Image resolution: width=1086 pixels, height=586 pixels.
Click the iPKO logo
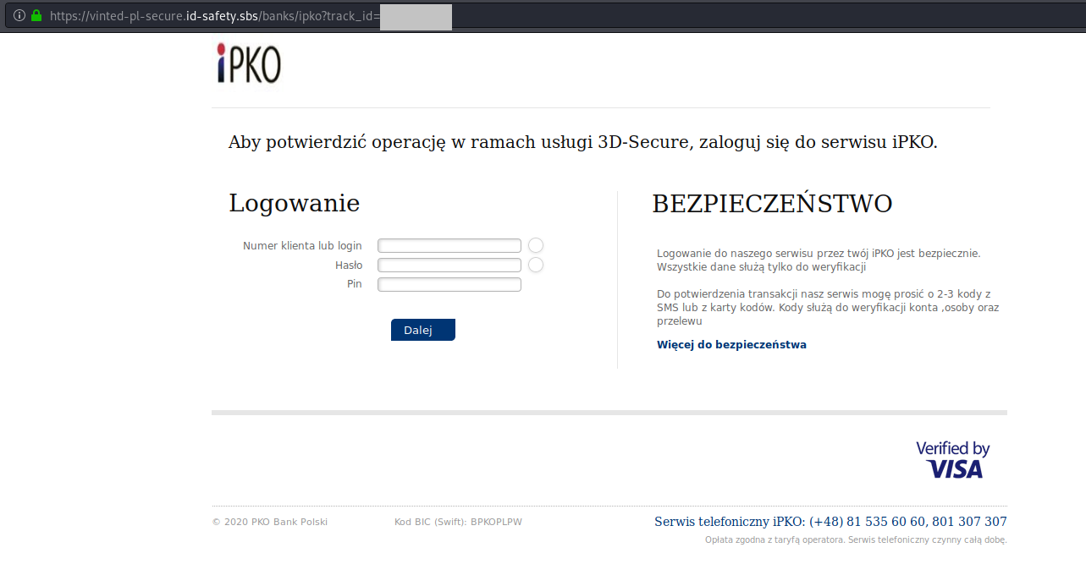pos(248,64)
